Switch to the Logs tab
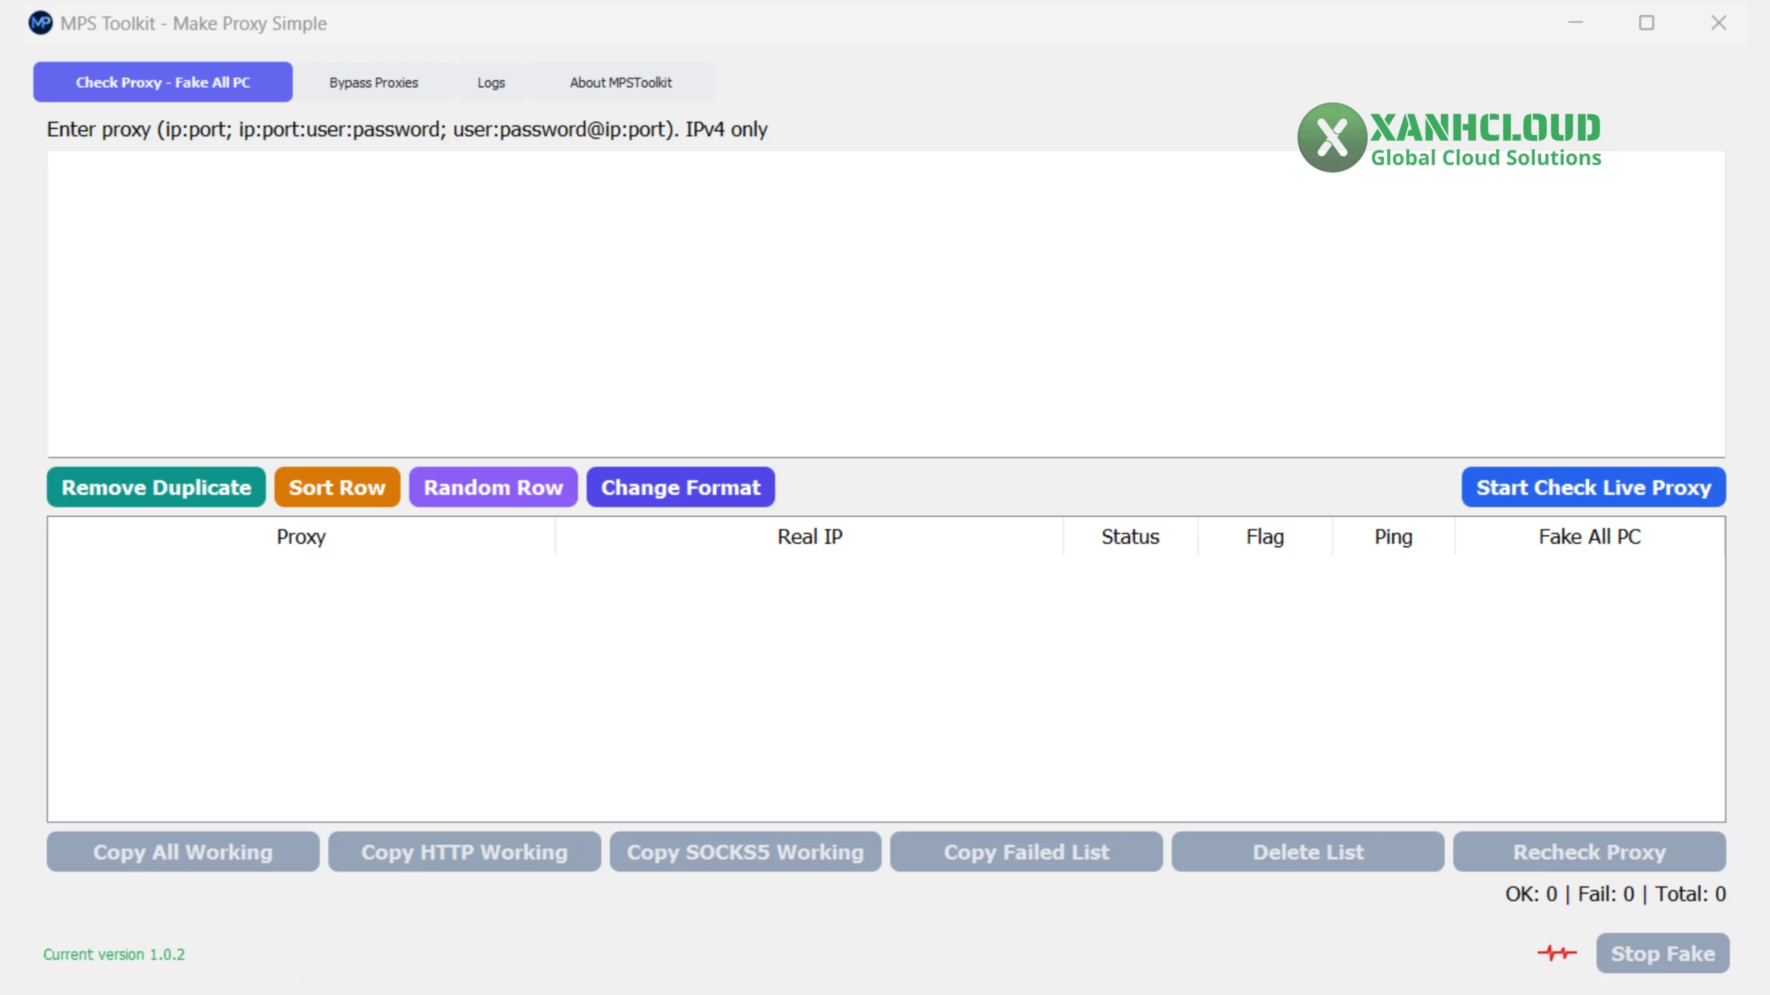The image size is (1770, 995). point(491,82)
